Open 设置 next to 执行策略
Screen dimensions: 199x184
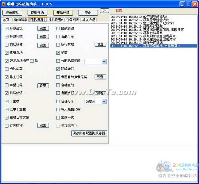pyautogui.click(x=100, y=44)
